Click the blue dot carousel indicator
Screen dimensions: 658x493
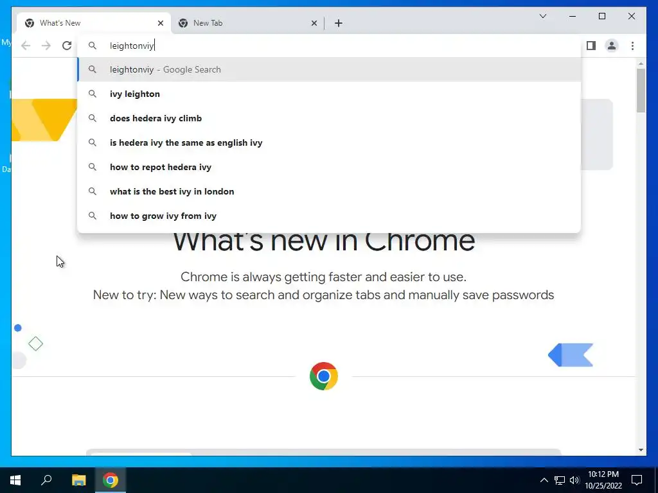(17, 328)
